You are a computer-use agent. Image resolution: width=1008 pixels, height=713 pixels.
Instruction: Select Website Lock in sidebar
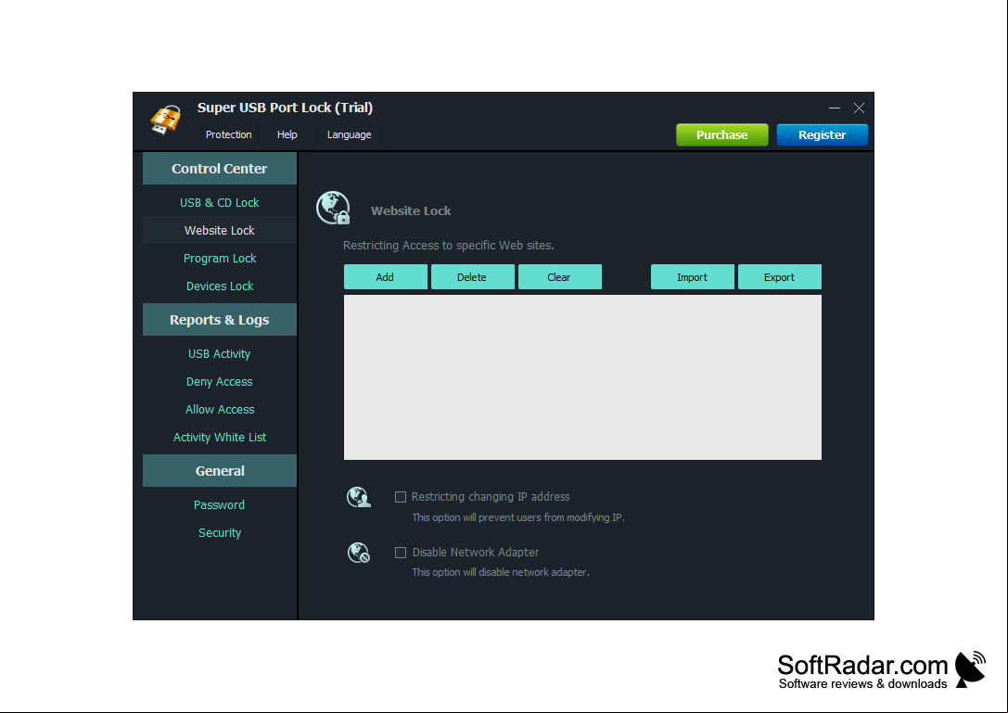[x=219, y=230]
